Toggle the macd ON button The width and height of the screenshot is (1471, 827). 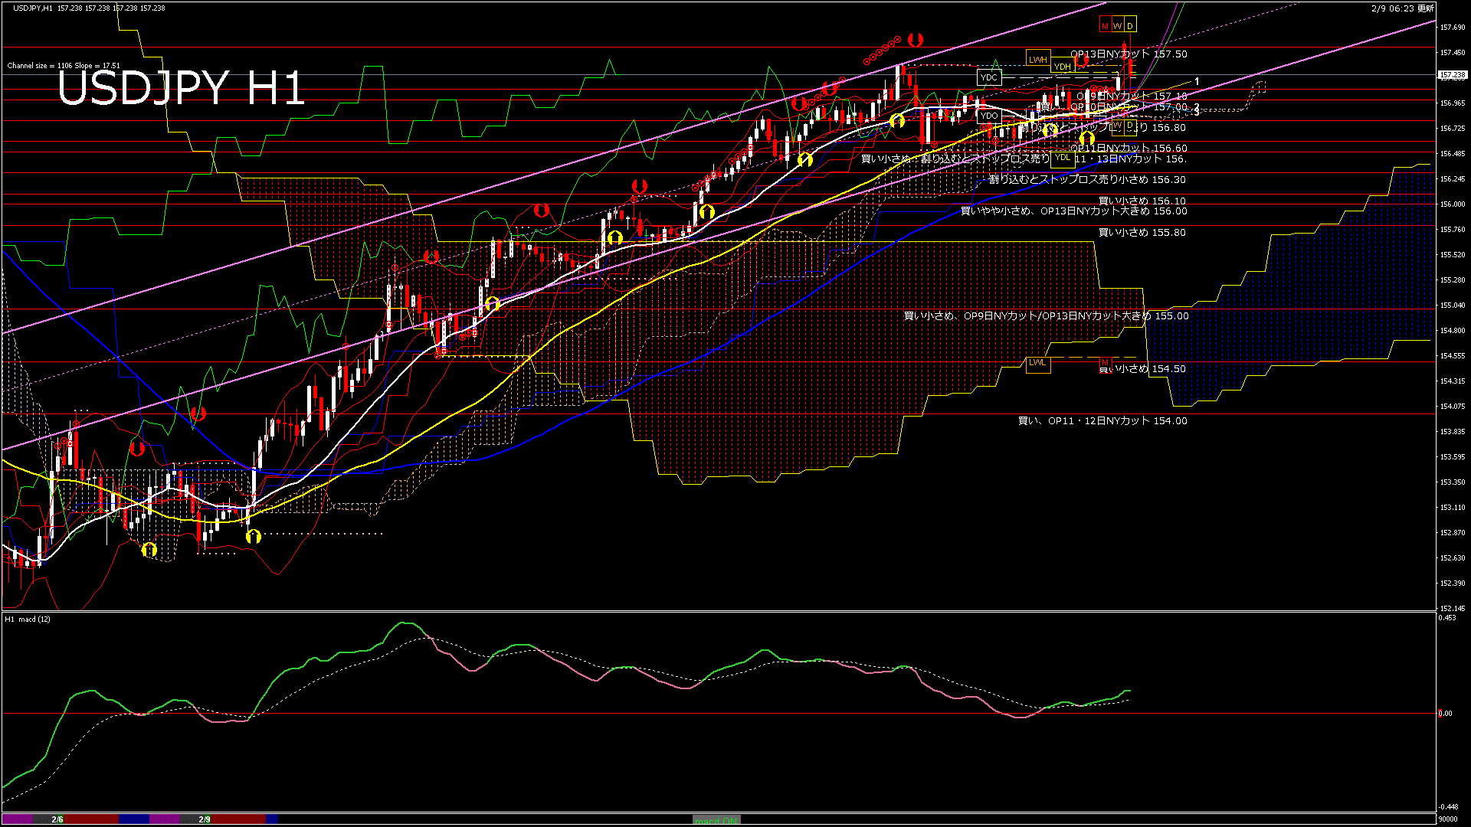[716, 820]
